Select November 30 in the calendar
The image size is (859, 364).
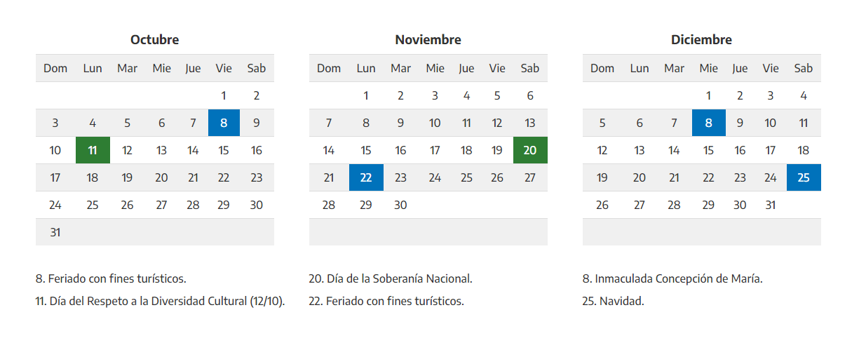coord(400,205)
